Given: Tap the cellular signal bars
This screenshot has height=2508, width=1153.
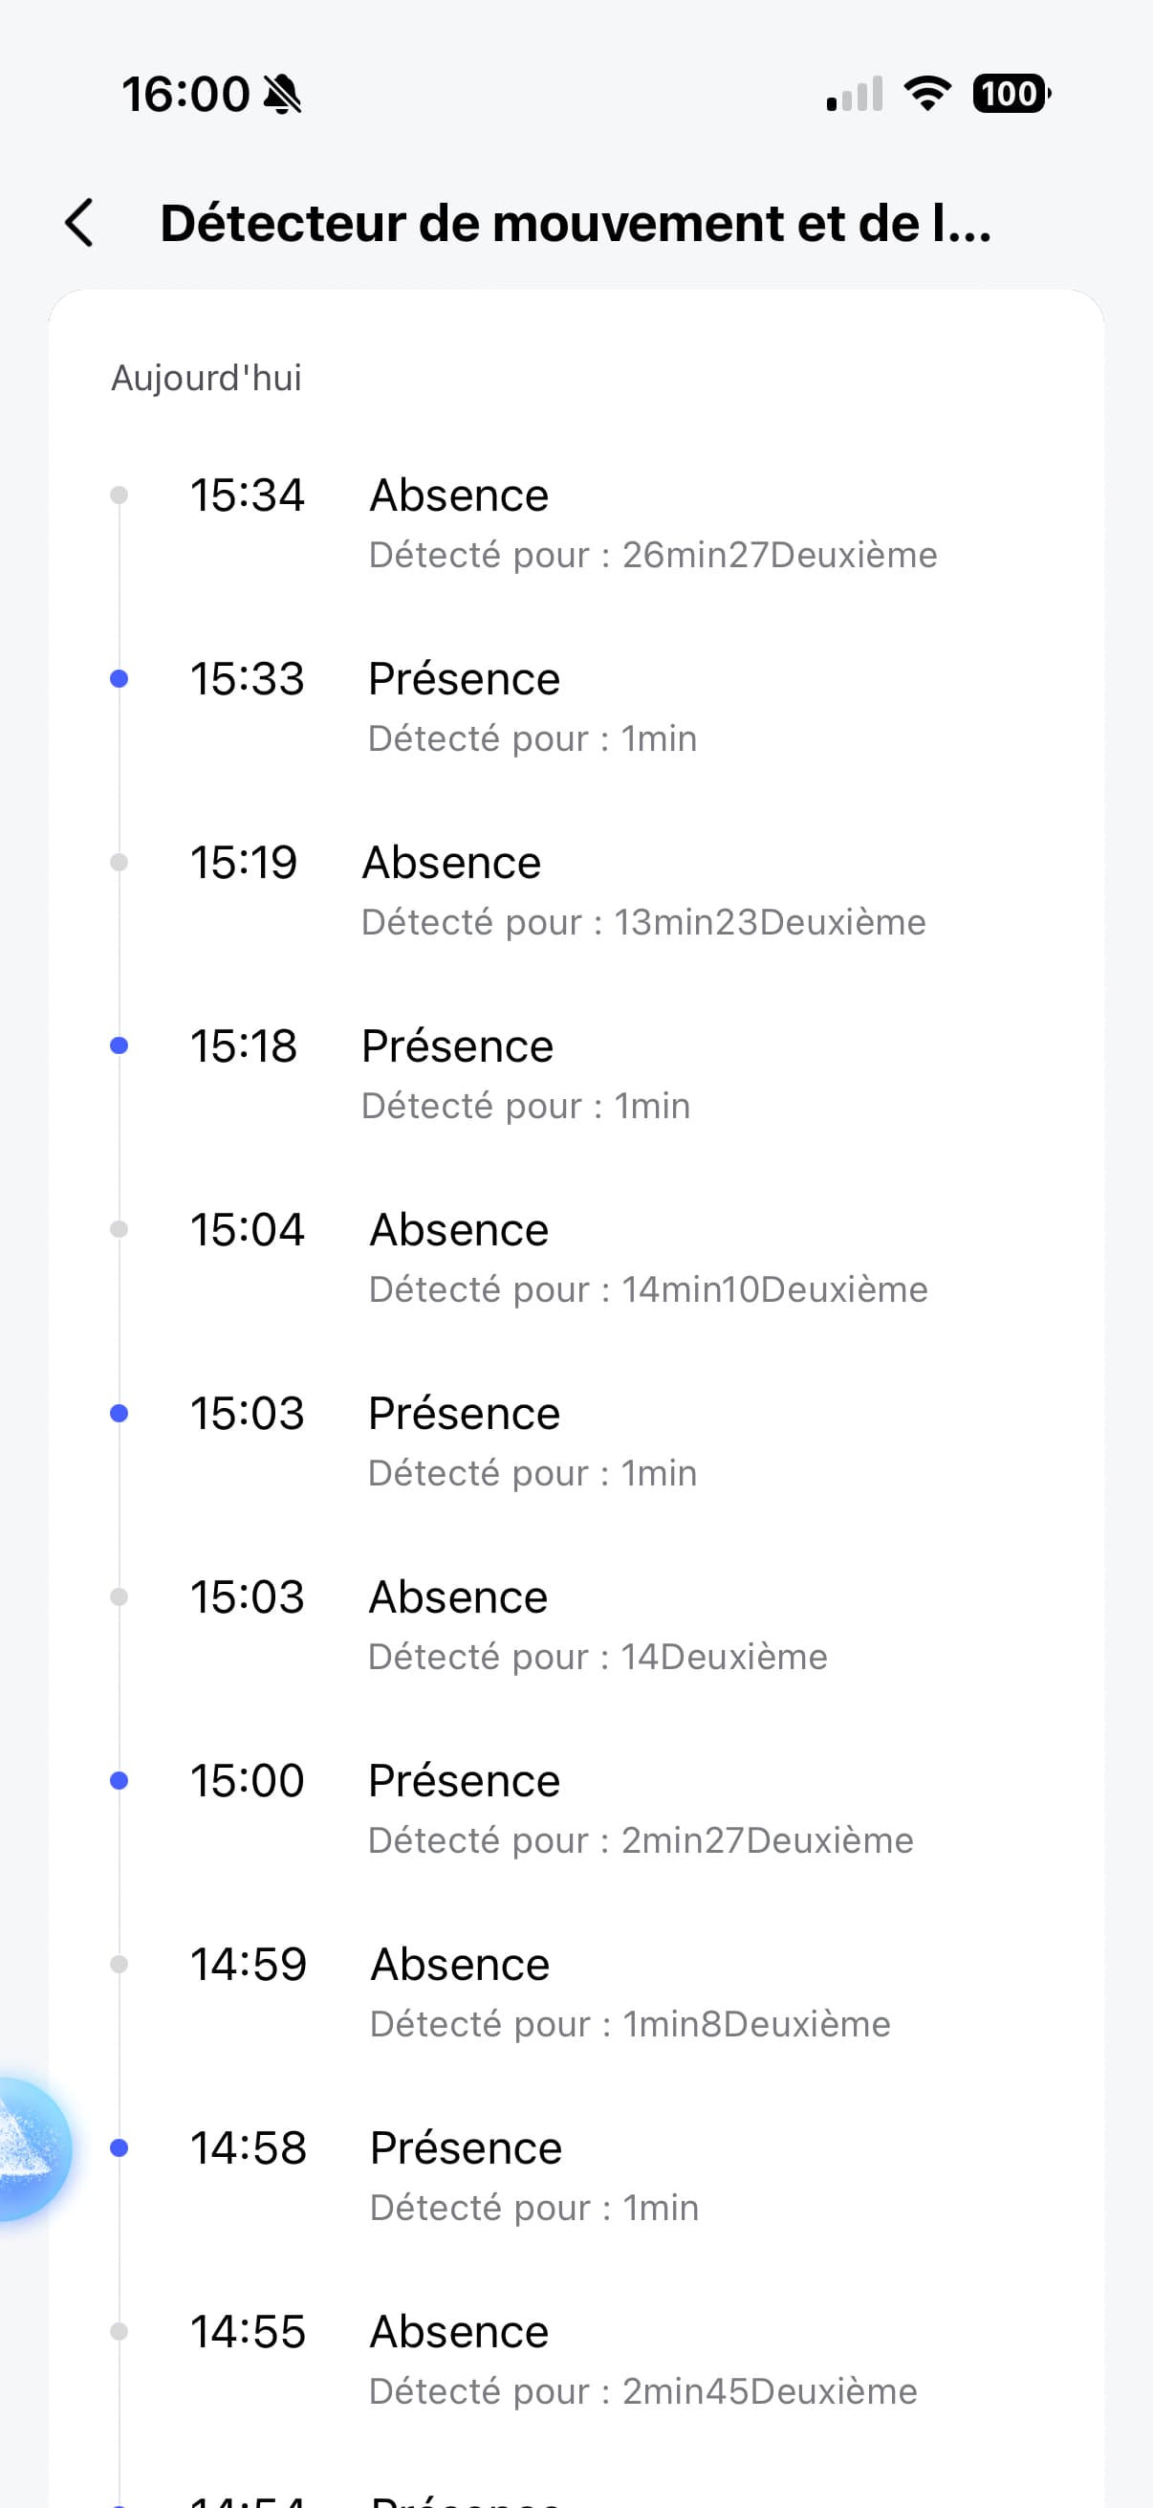Looking at the screenshot, I should [x=855, y=94].
